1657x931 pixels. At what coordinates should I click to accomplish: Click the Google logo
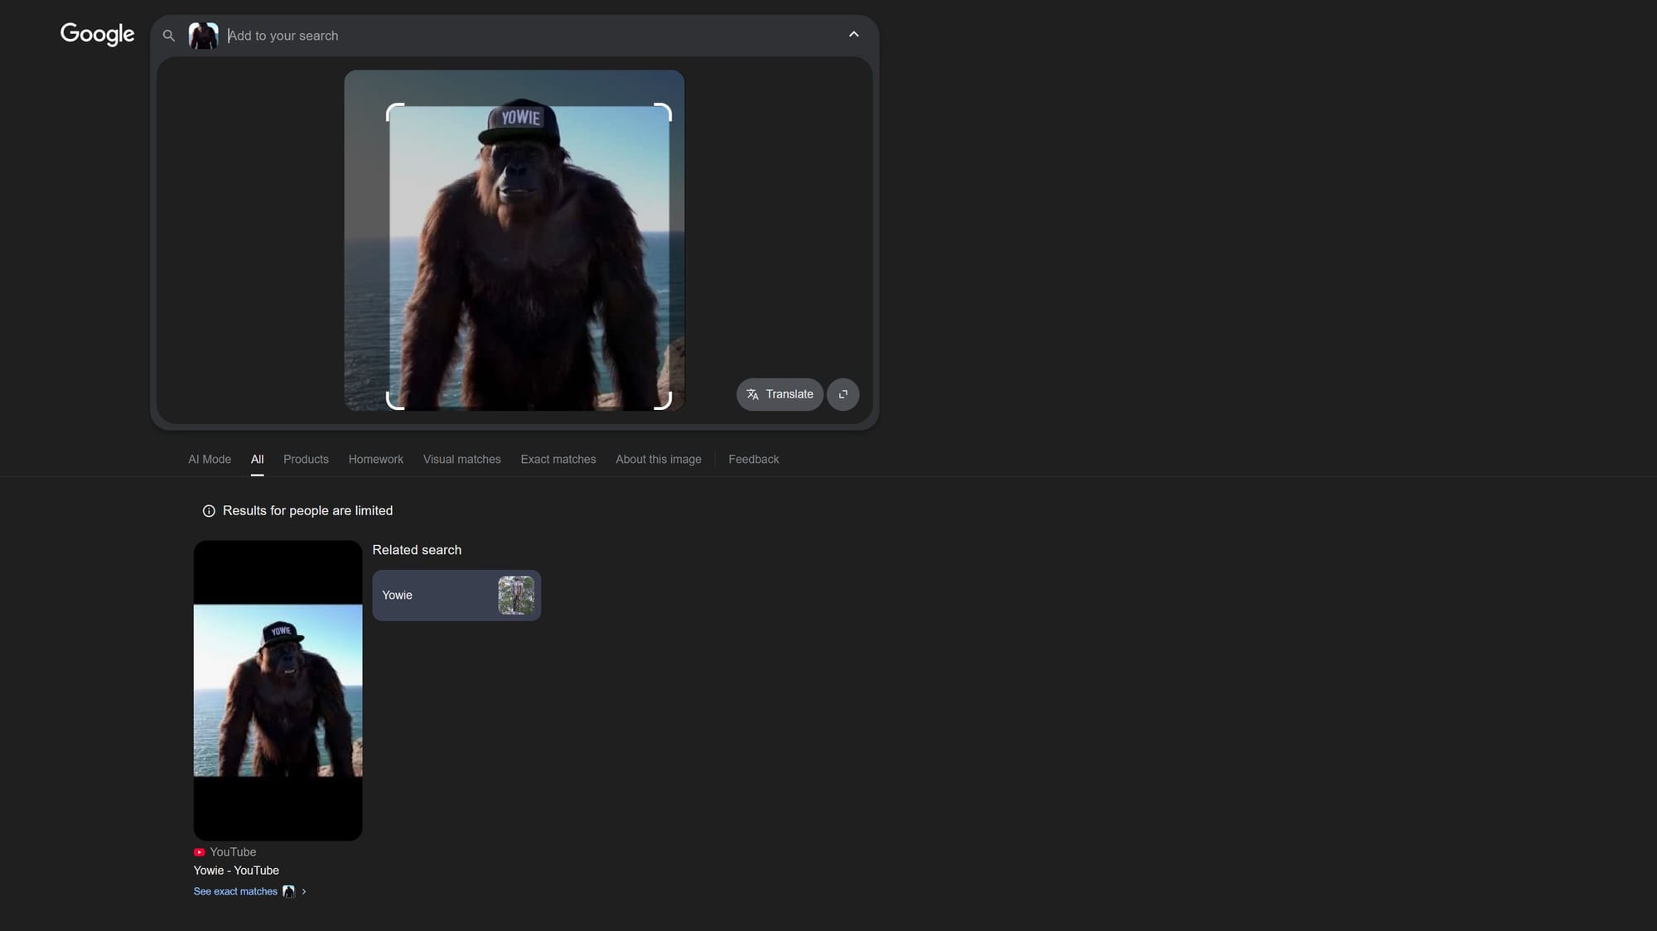[x=97, y=34]
